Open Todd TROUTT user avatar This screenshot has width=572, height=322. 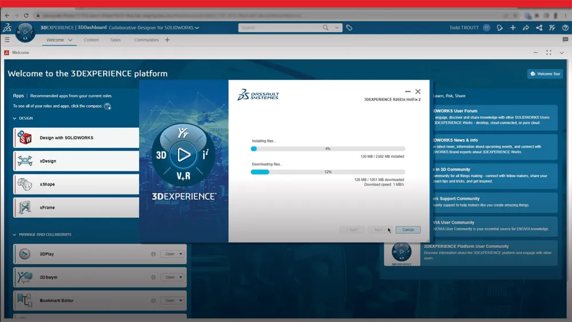[486, 27]
